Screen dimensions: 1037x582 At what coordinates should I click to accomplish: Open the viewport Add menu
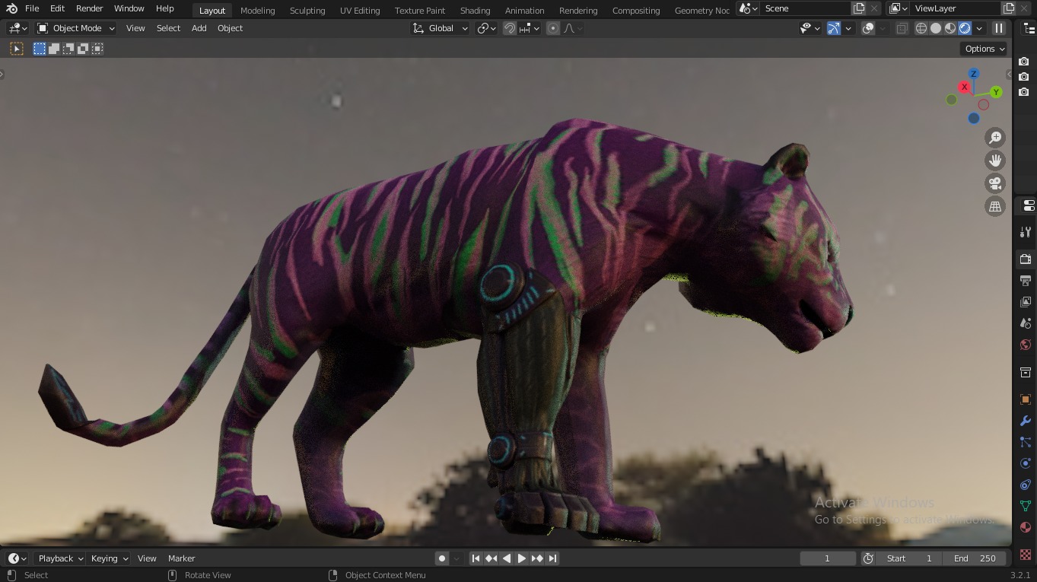[x=199, y=28]
